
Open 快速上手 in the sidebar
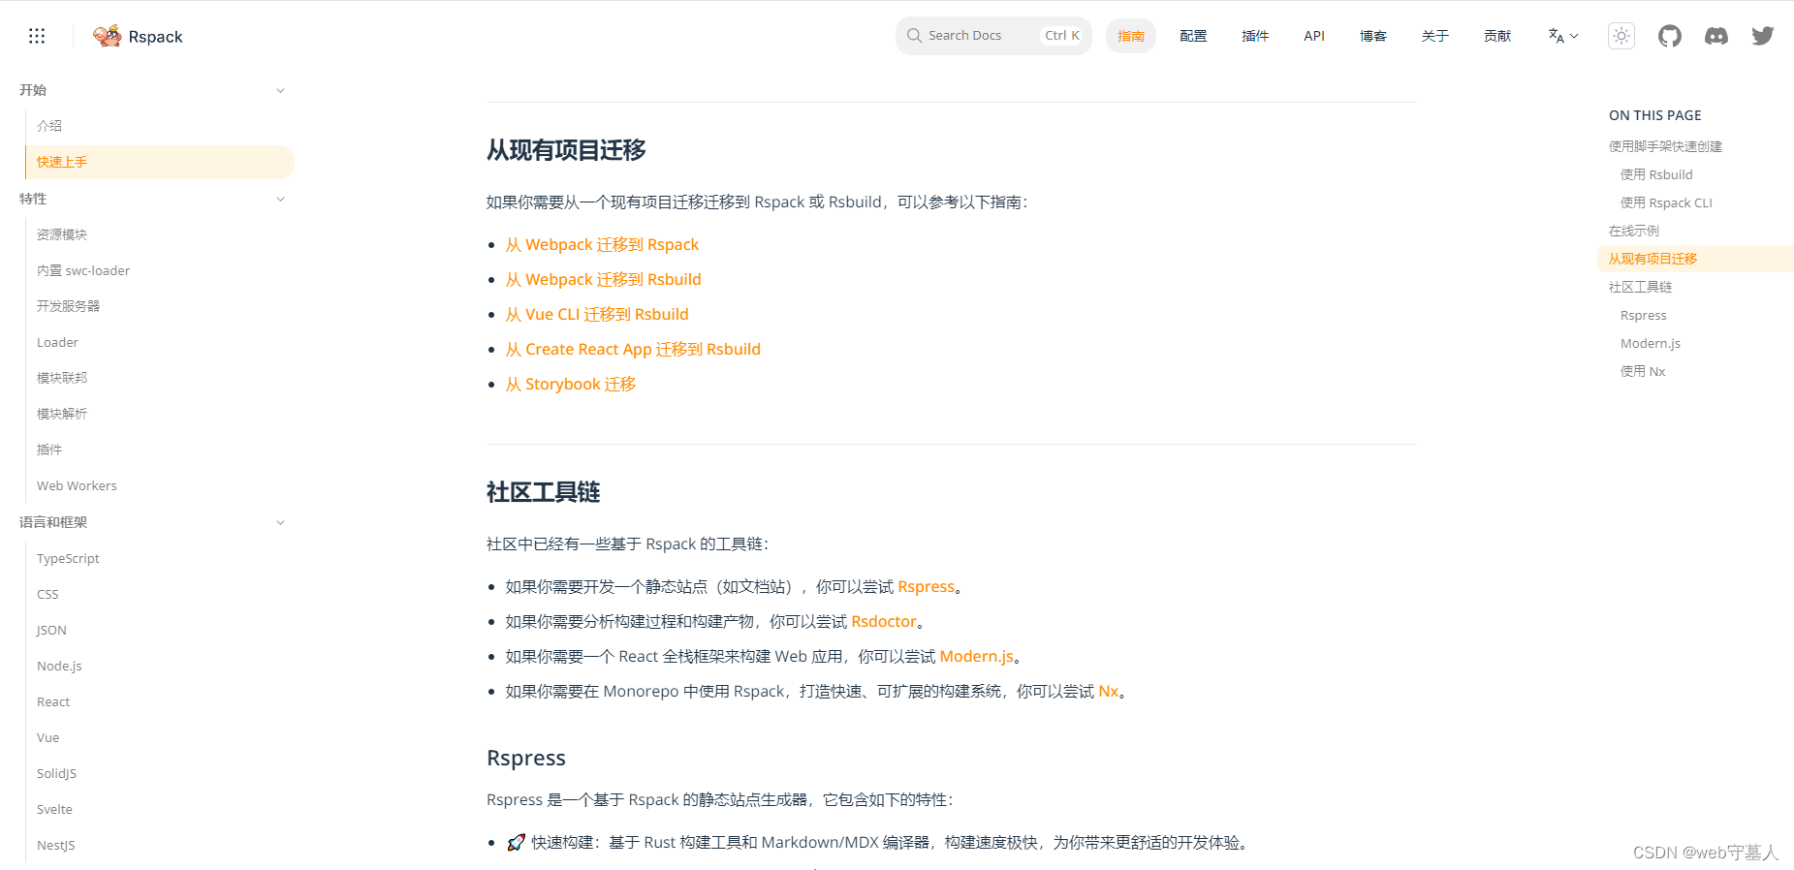(160, 162)
